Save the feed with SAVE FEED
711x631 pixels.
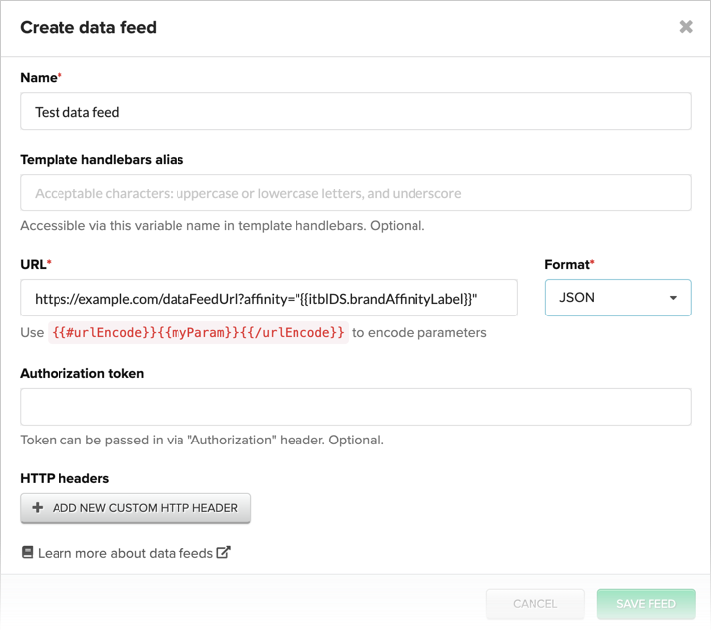(646, 604)
